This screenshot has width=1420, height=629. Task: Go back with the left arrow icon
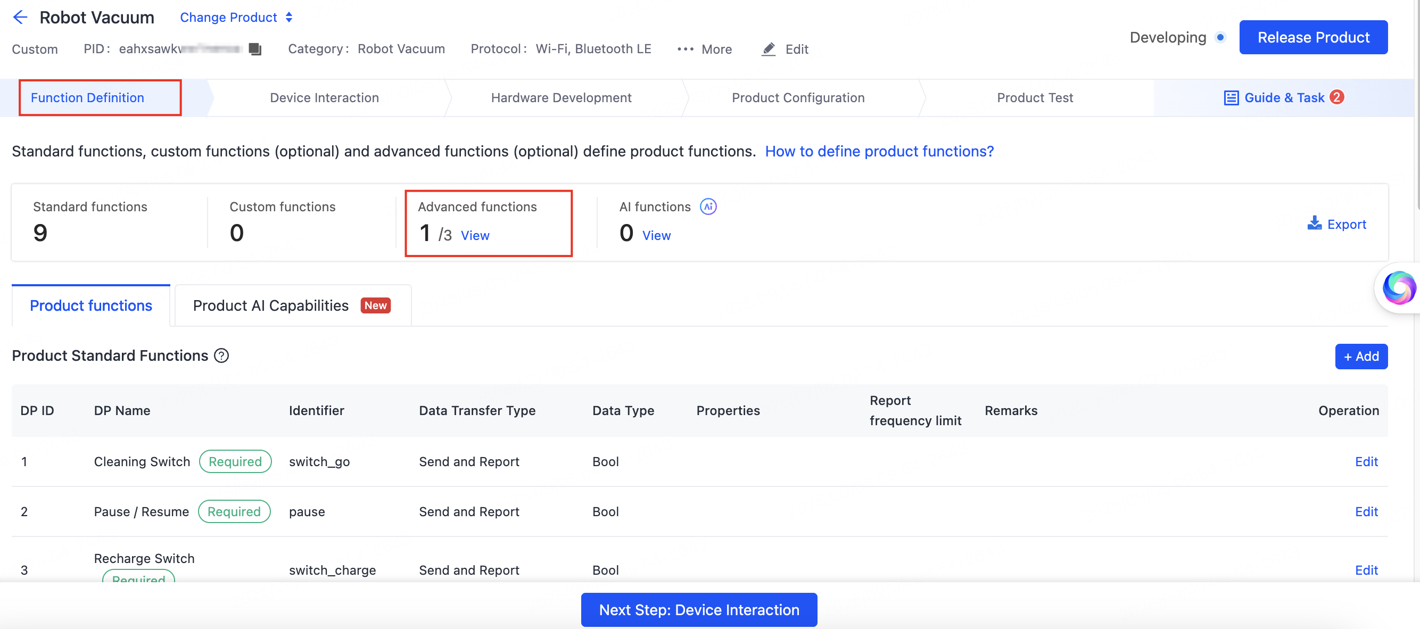click(x=20, y=18)
